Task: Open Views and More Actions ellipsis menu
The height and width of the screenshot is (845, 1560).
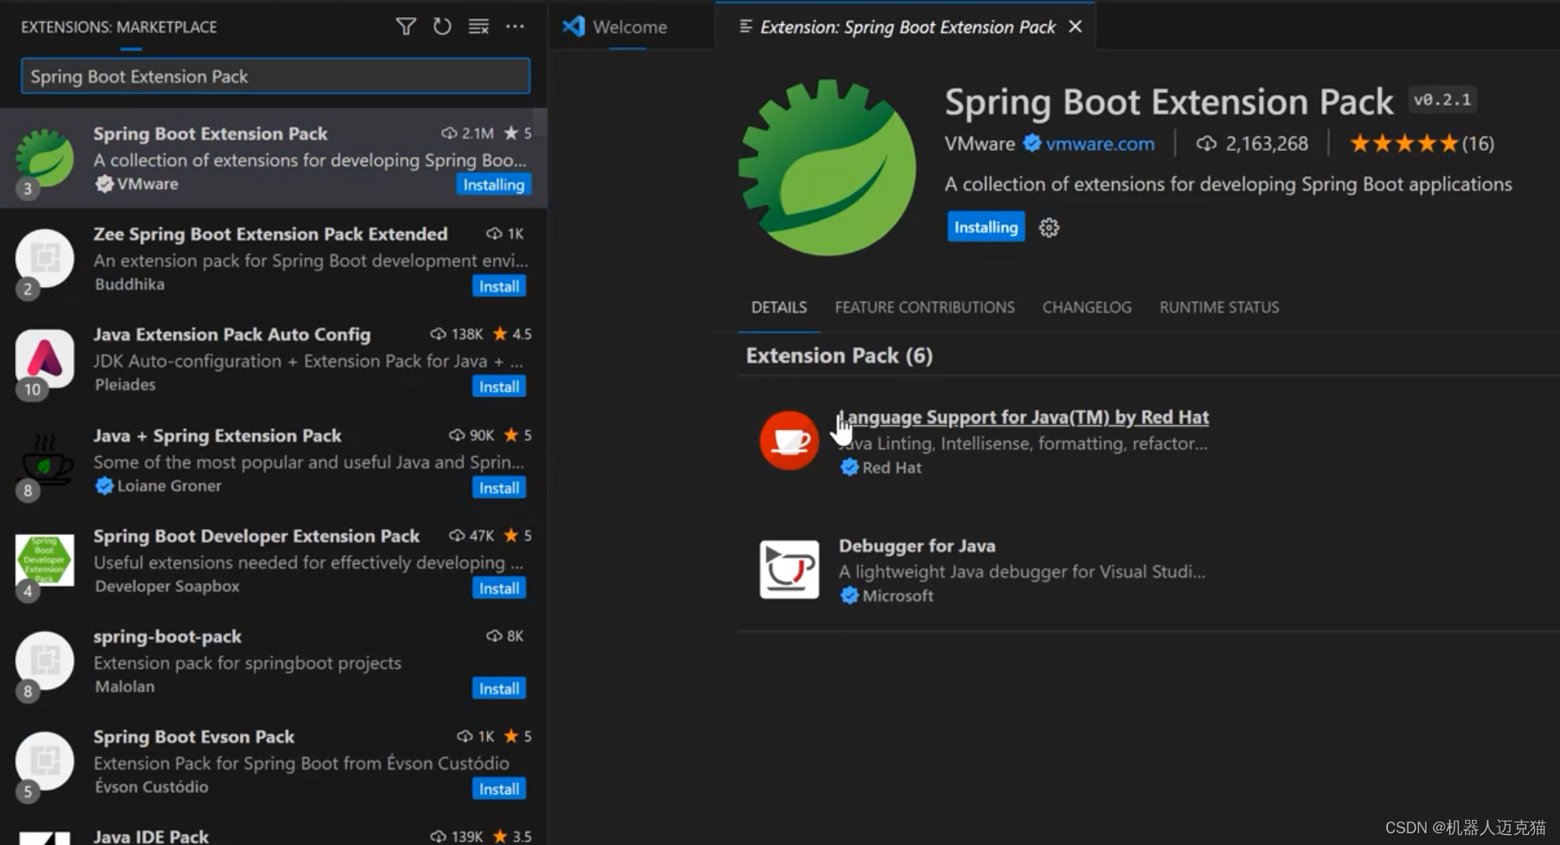Action: point(515,27)
